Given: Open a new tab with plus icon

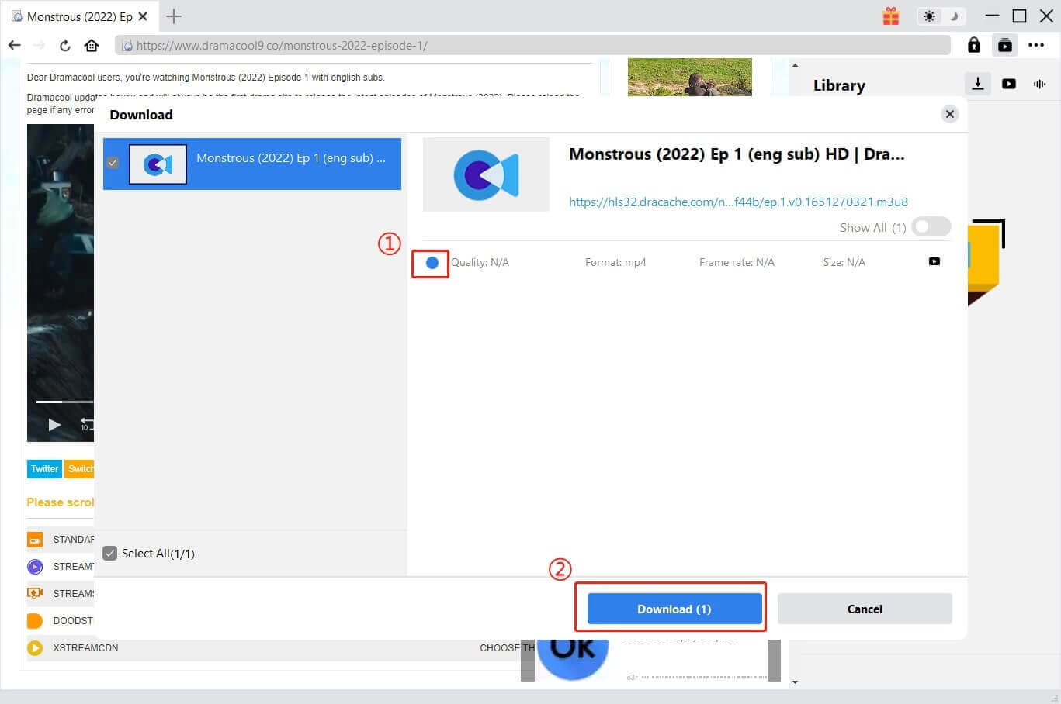Looking at the screenshot, I should coord(174,16).
